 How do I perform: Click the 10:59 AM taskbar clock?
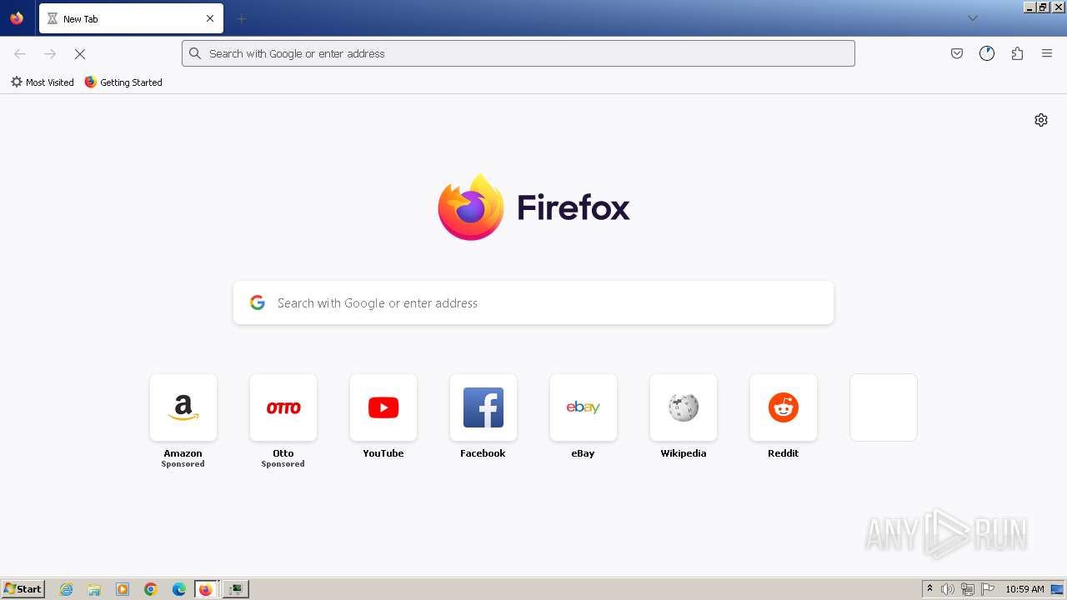coord(1024,589)
